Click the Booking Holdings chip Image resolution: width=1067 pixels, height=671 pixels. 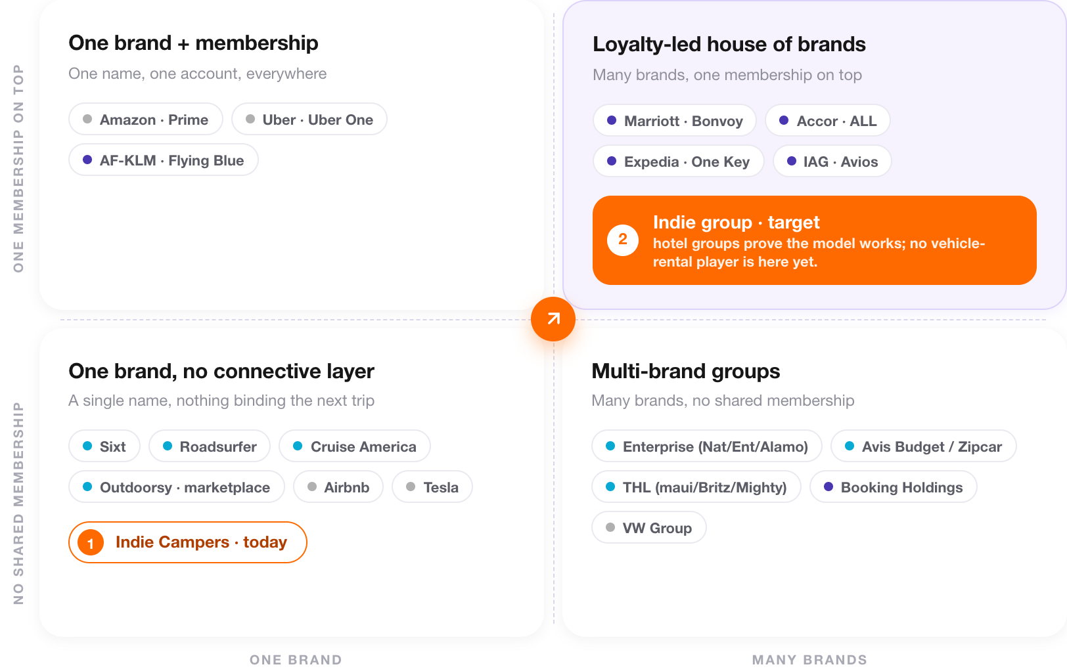point(894,487)
